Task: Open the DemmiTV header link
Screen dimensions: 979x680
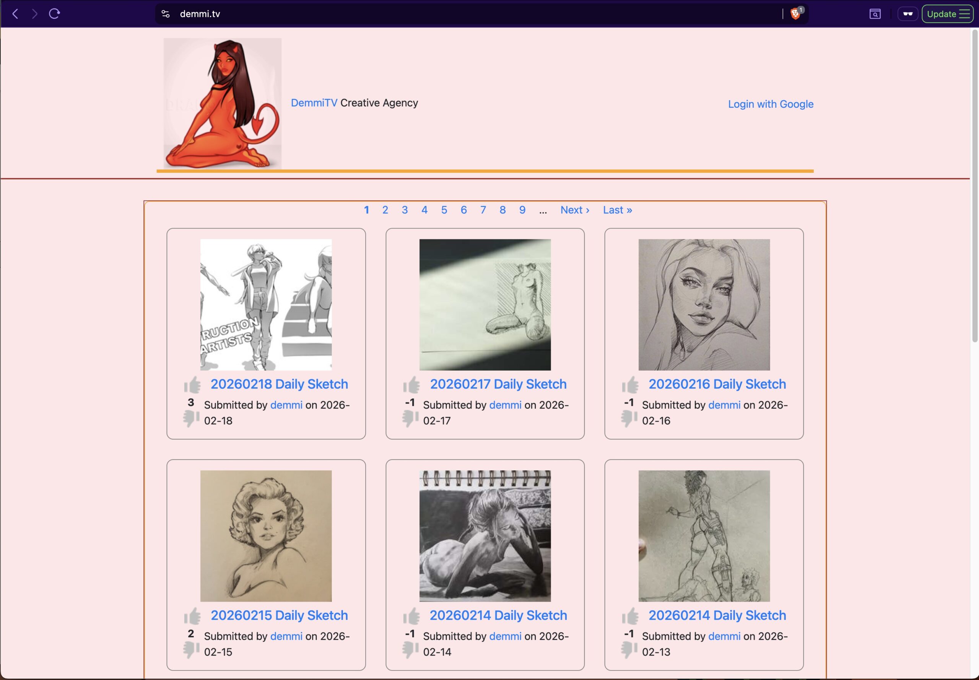Action: point(314,102)
